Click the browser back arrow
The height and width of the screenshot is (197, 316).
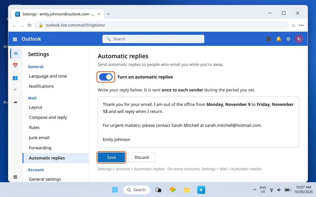click(x=14, y=26)
